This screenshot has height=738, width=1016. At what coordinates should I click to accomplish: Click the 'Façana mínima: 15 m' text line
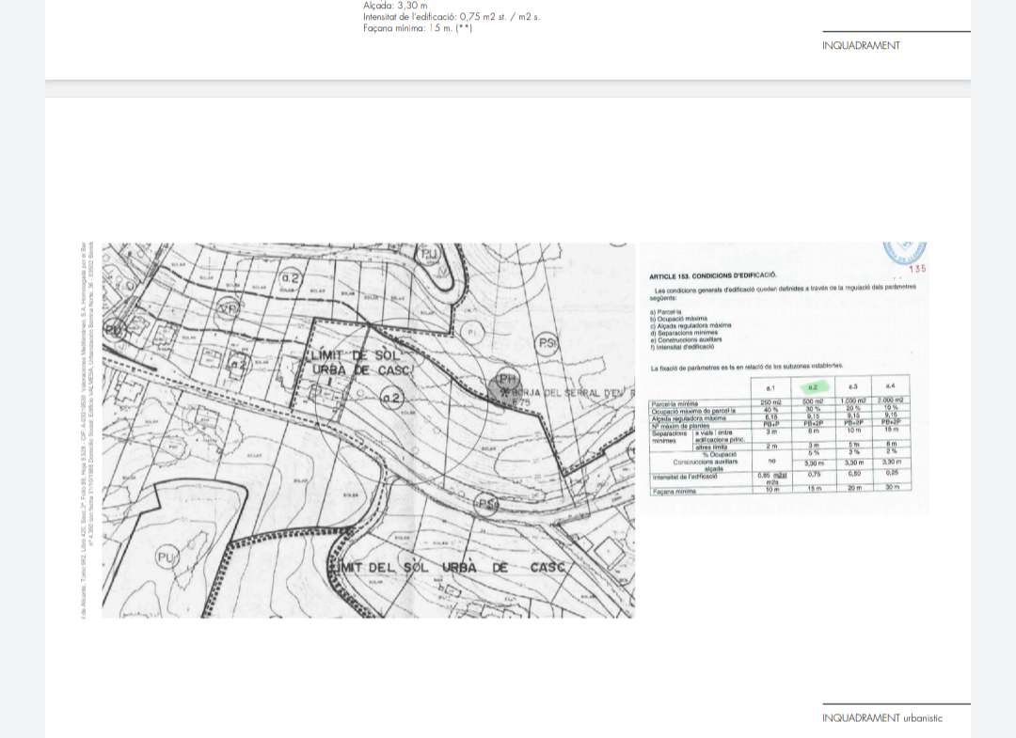(x=418, y=28)
